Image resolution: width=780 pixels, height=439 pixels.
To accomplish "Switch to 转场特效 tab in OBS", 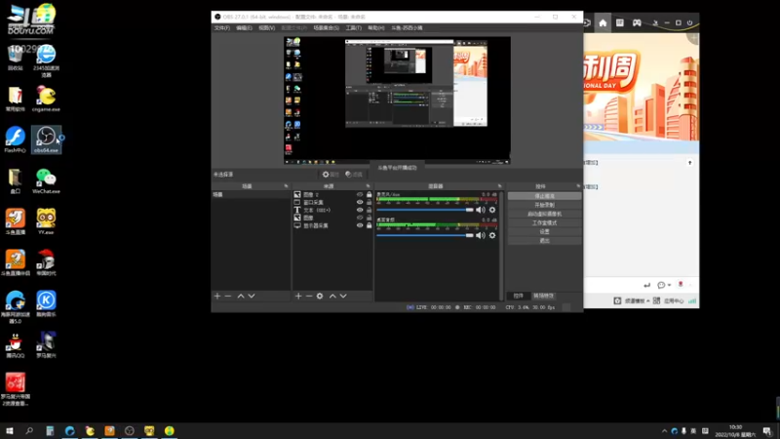I will coord(543,296).
